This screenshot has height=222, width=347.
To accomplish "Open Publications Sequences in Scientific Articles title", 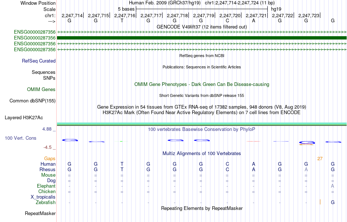I will coord(202,67).
